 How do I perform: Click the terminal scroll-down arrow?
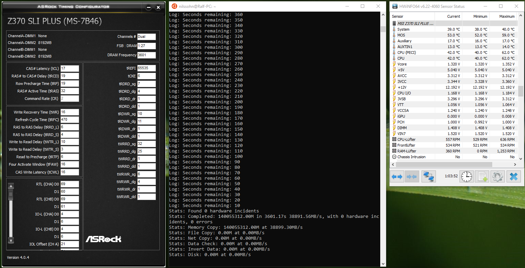coord(383,264)
